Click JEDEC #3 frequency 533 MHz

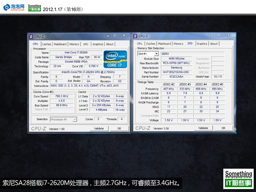(x=185, y=89)
